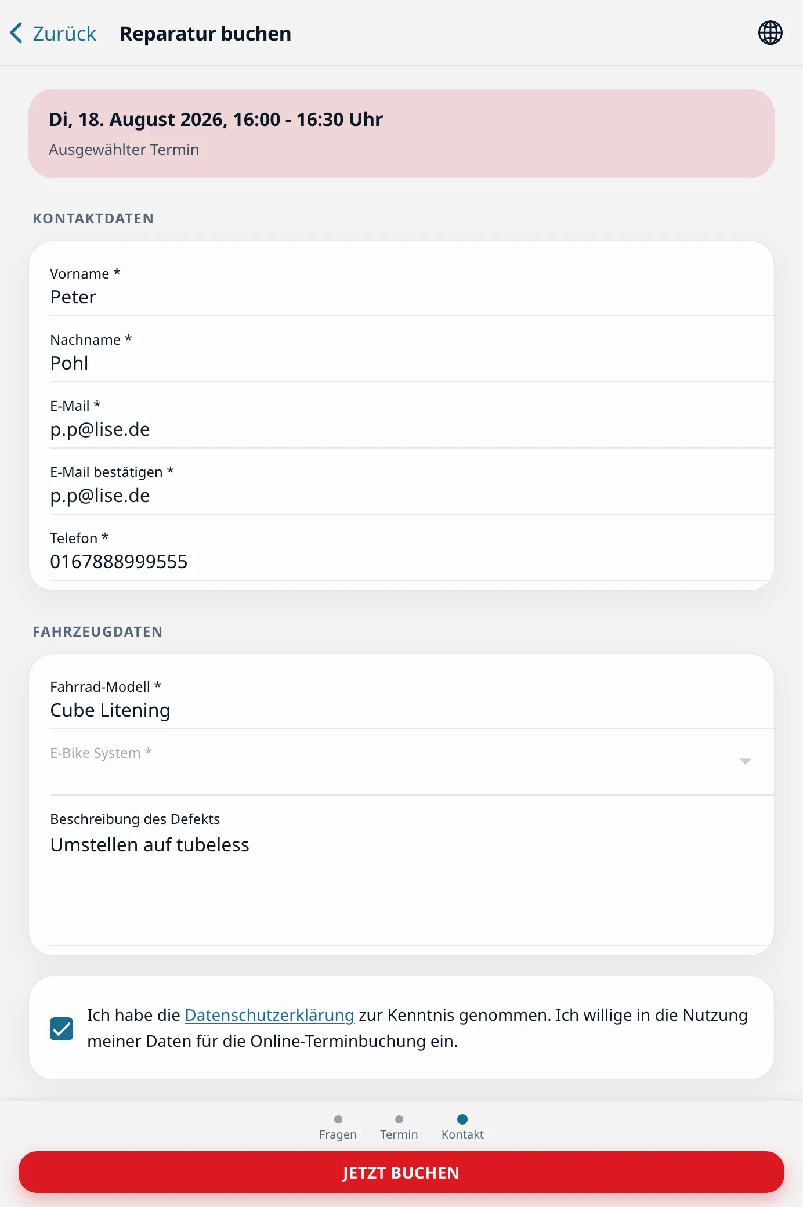Viewport: 803px width, 1207px height.
Task: Switch to the Termin step label
Action: 399,1134
